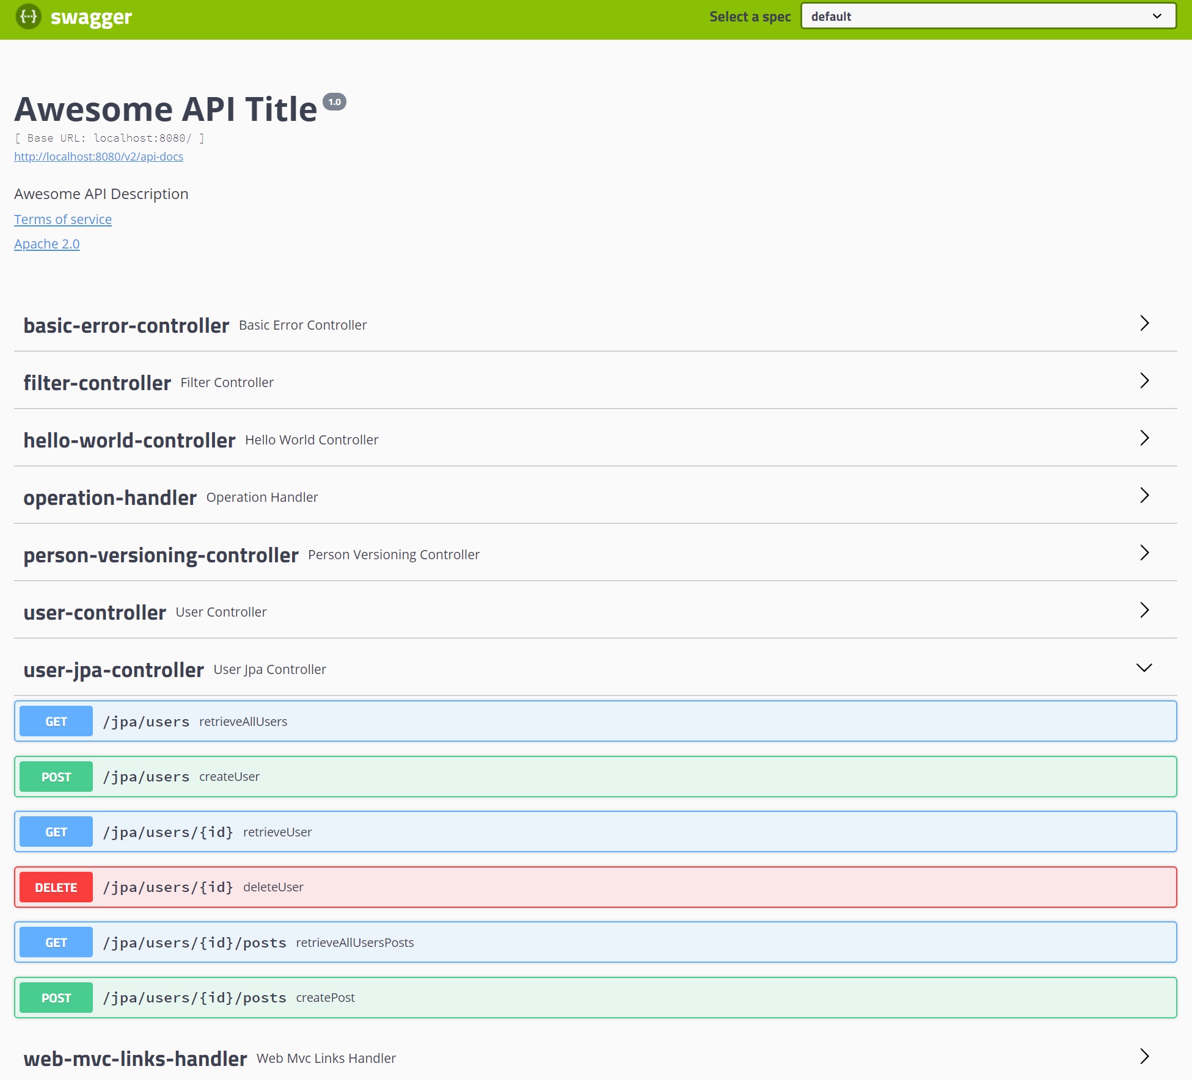The height and width of the screenshot is (1080, 1192).
Task: Open the api-docs URL link
Action: point(98,157)
